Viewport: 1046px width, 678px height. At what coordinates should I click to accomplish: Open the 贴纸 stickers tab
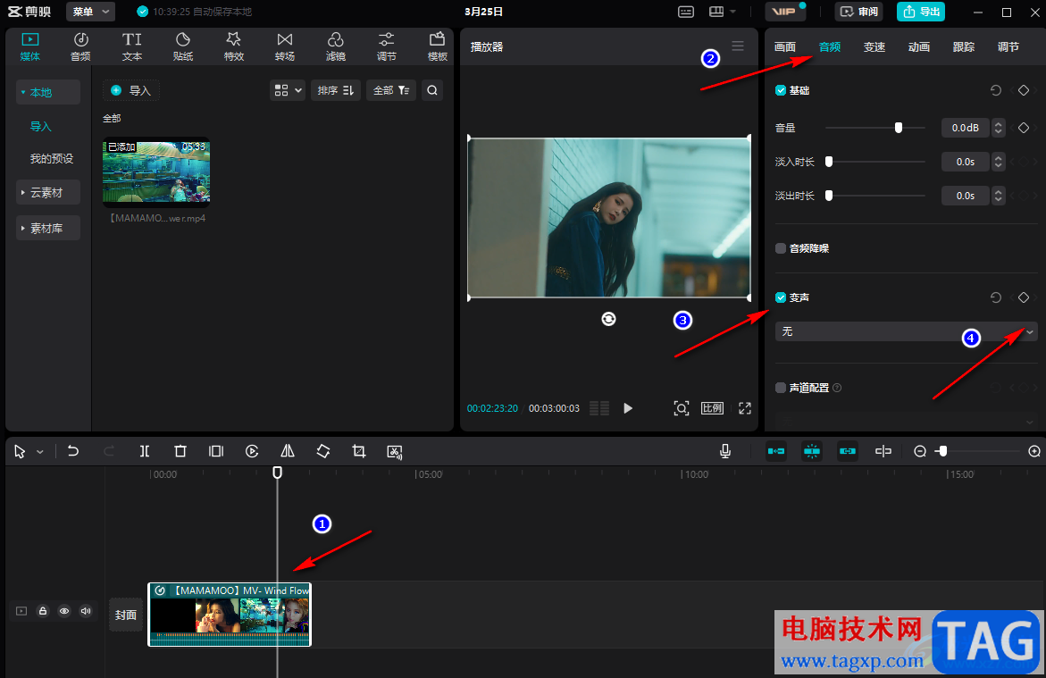pos(183,46)
